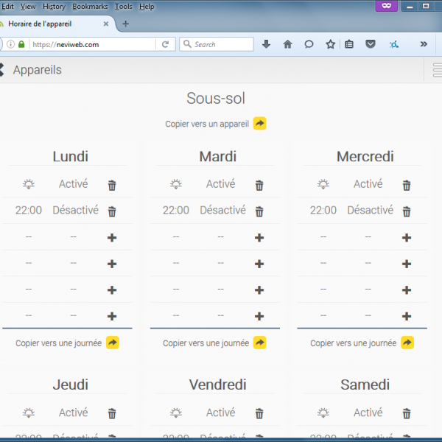This screenshot has height=442, width=442.
Task: Open Firefox toolbar overflow chevron
Action: pyautogui.click(x=424, y=44)
